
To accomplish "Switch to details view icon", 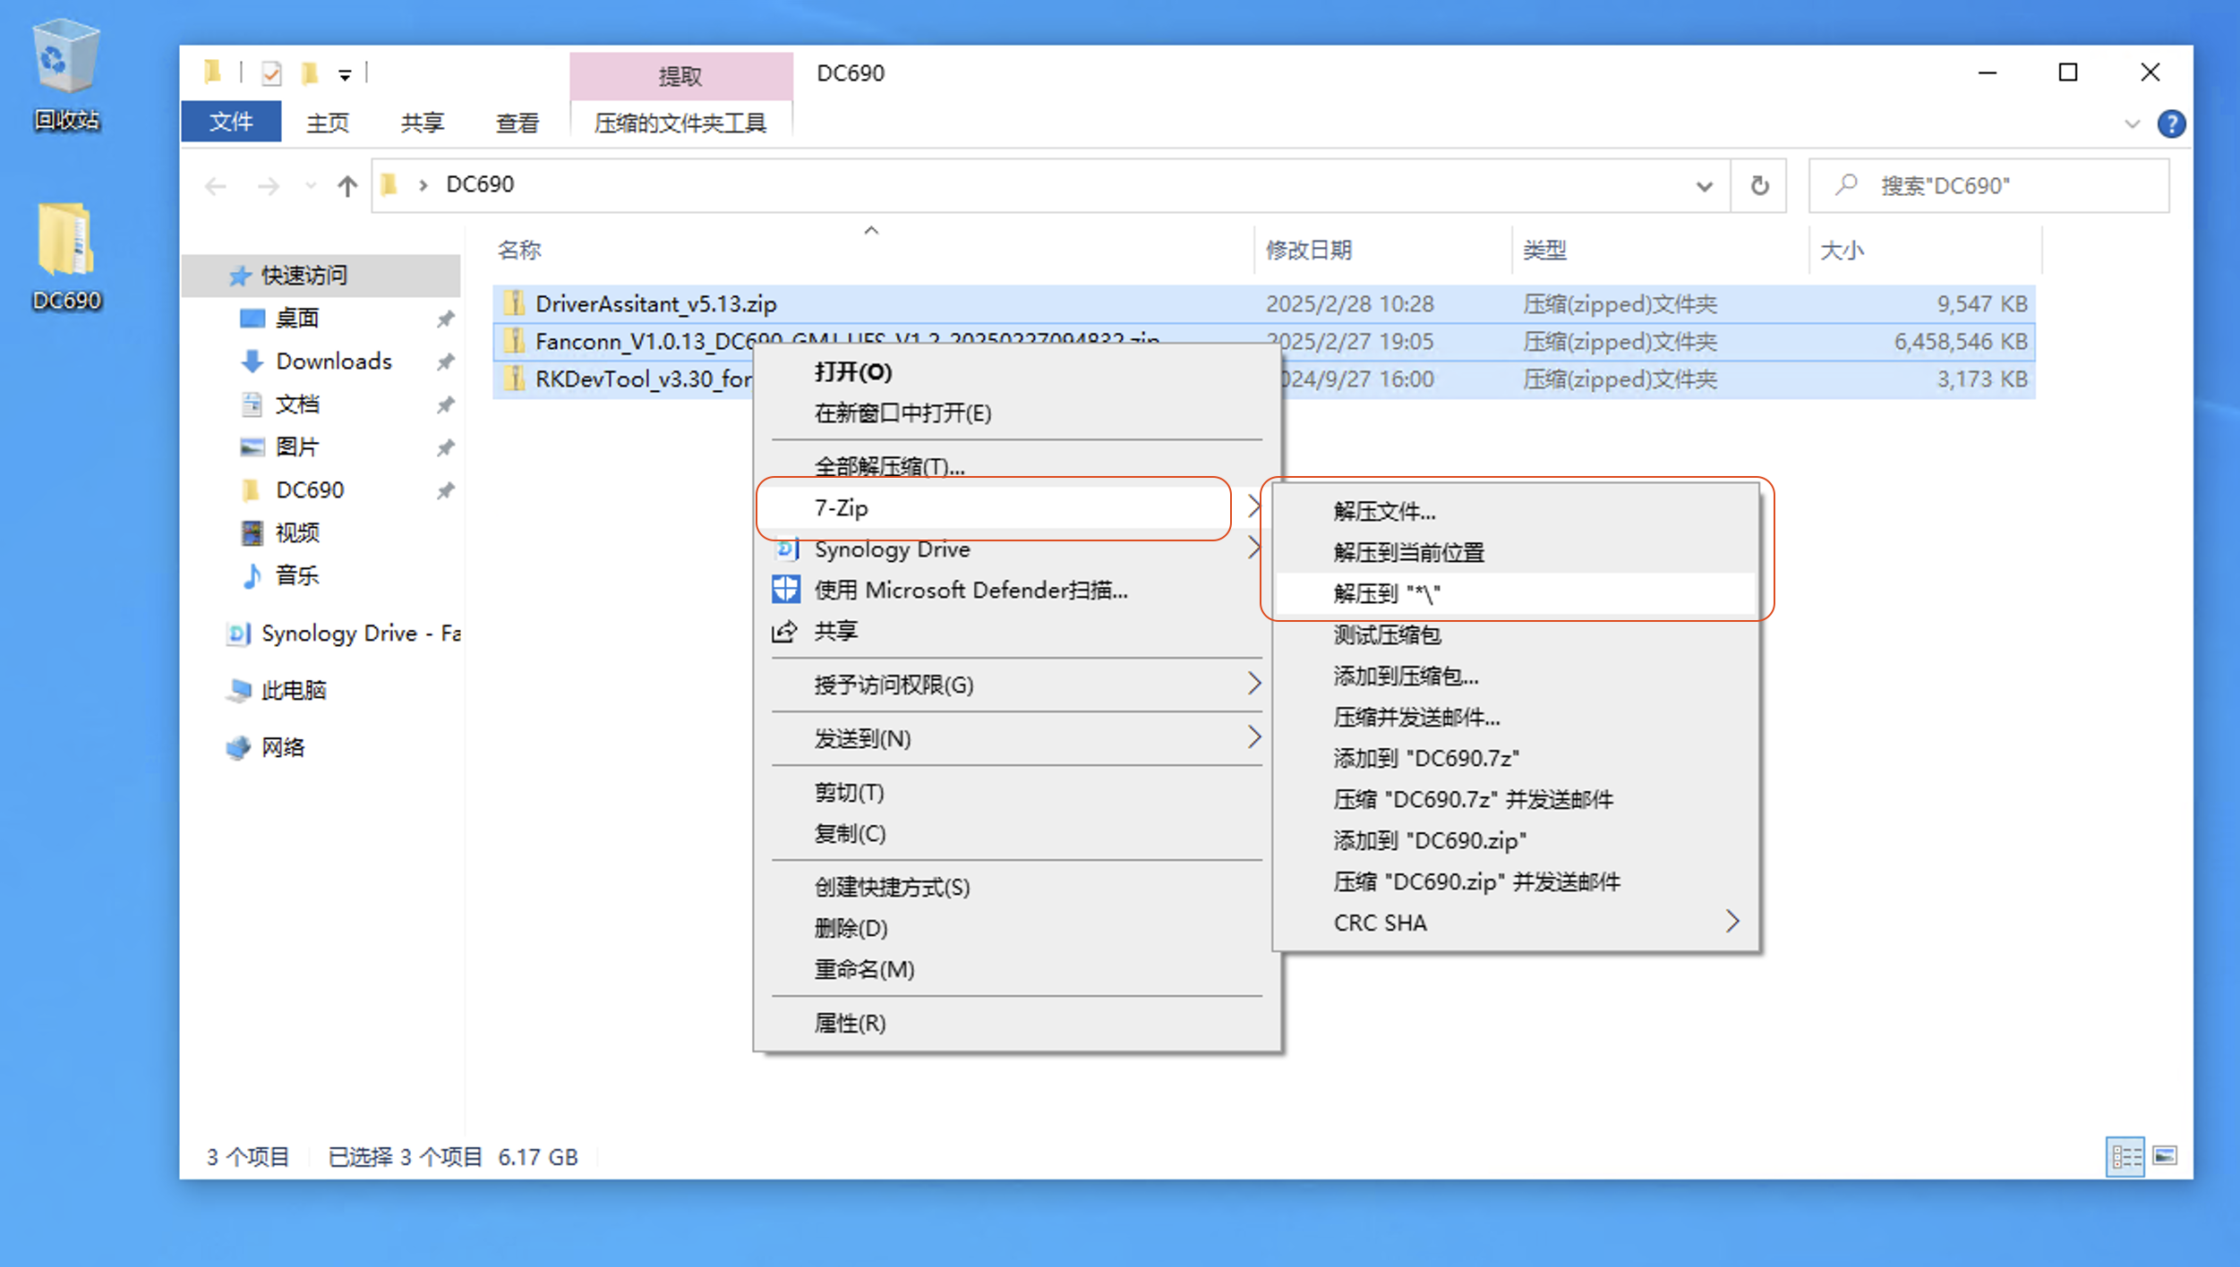I will coord(2125,1157).
